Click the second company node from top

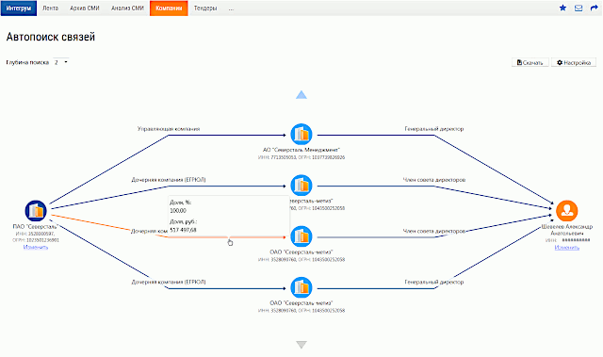point(301,186)
